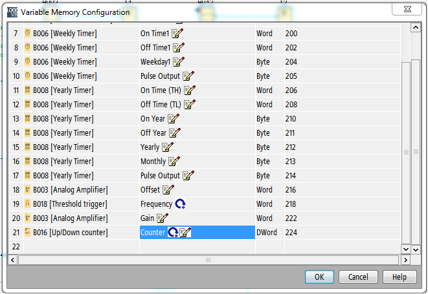Confirm with the OK button
Screen dimensions: 428x294
click(319, 277)
